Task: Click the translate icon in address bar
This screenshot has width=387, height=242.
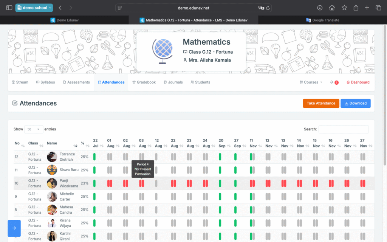Action: [x=261, y=8]
